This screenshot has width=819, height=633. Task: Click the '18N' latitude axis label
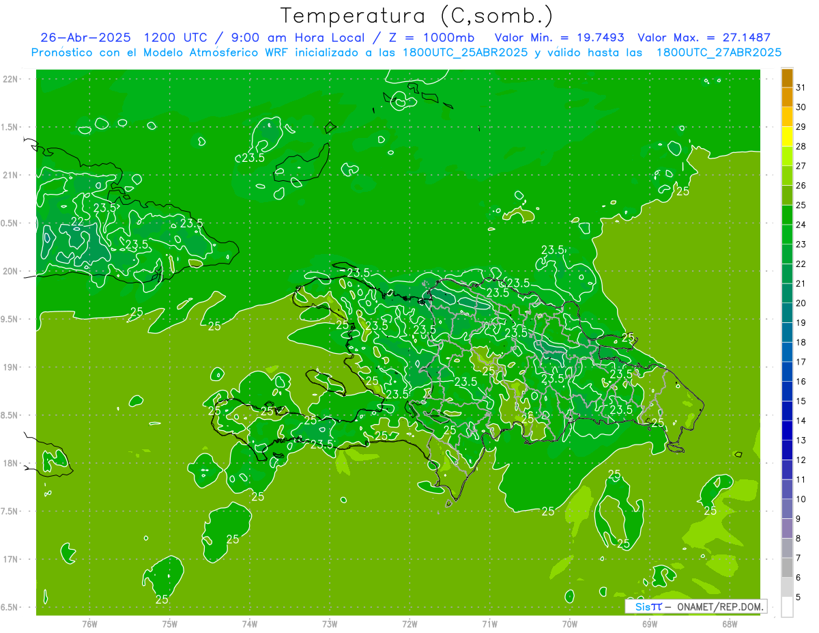pos(12,463)
